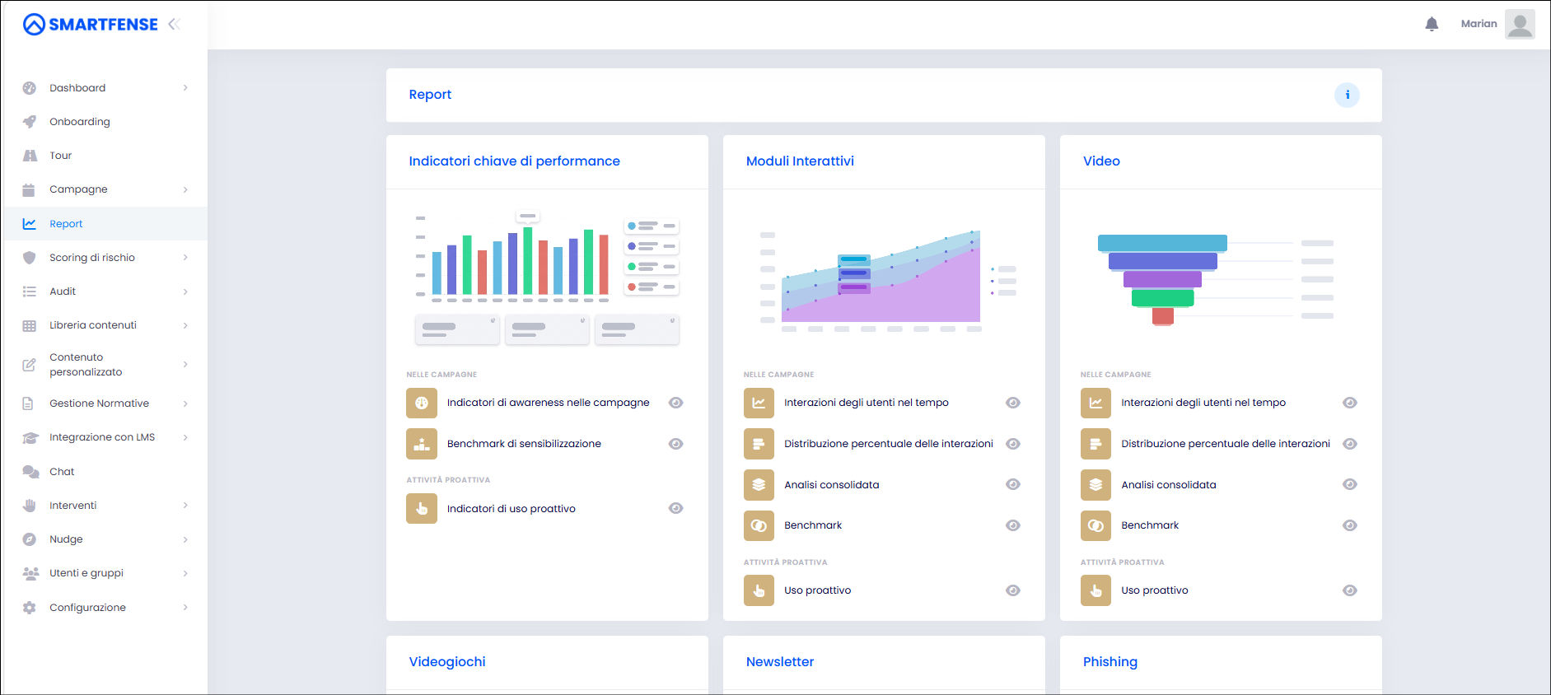This screenshot has width=1551, height=695.
Task: Click the SMARTFENSE logo
Action: click(91, 24)
